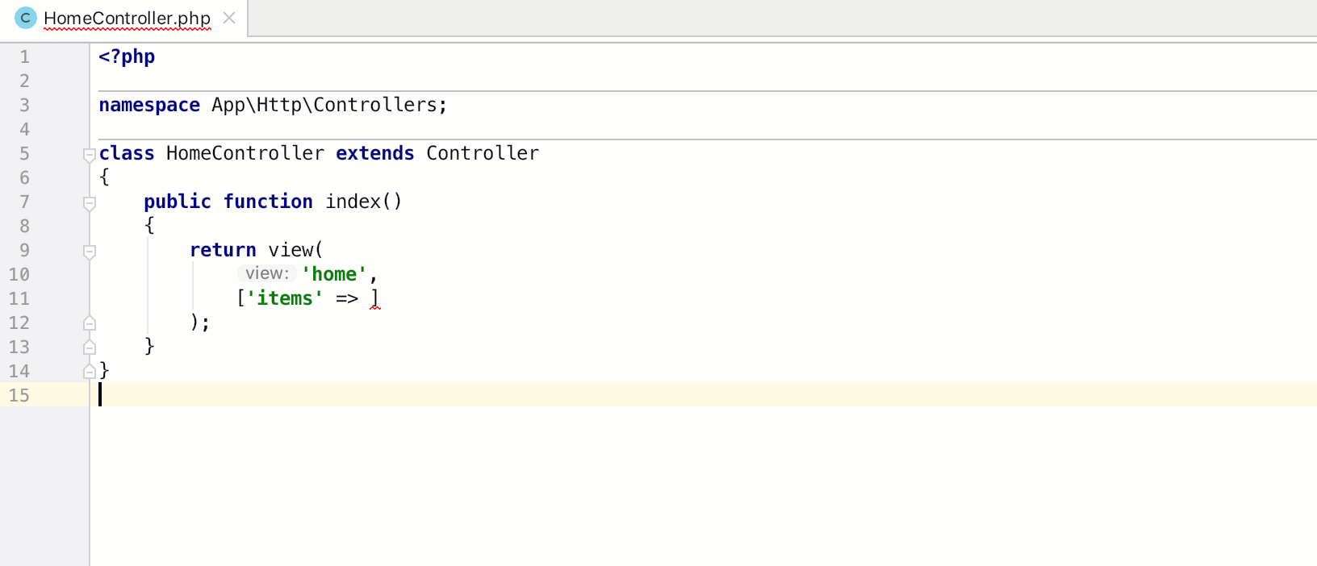
Task: Click the error-underlined closing bracket on line 11
Action: [374, 298]
